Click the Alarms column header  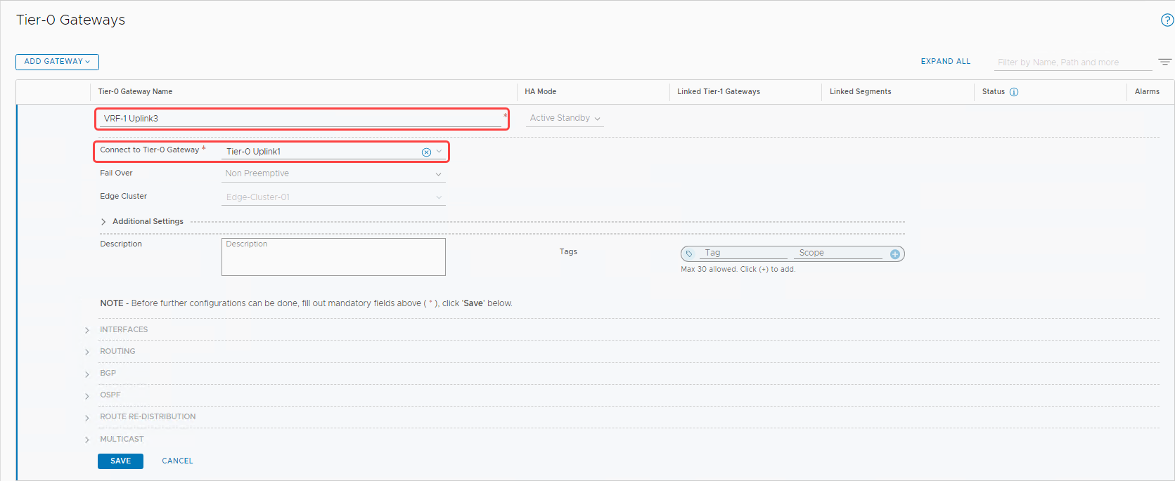pyautogui.click(x=1147, y=92)
